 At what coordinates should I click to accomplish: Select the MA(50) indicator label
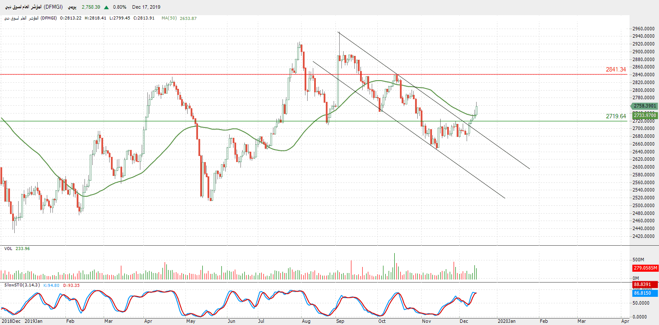click(x=169, y=18)
